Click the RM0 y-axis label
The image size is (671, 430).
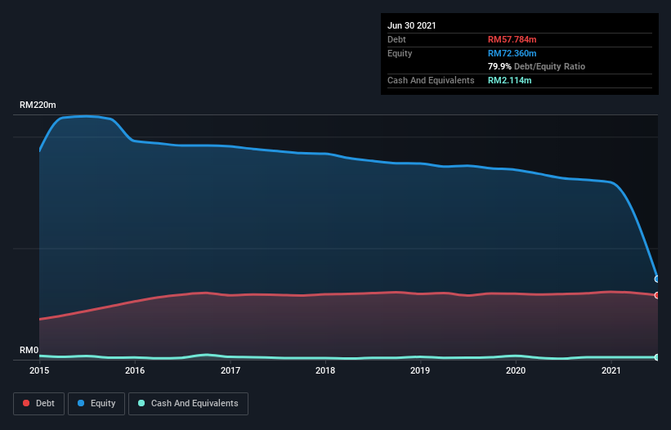(29, 350)
